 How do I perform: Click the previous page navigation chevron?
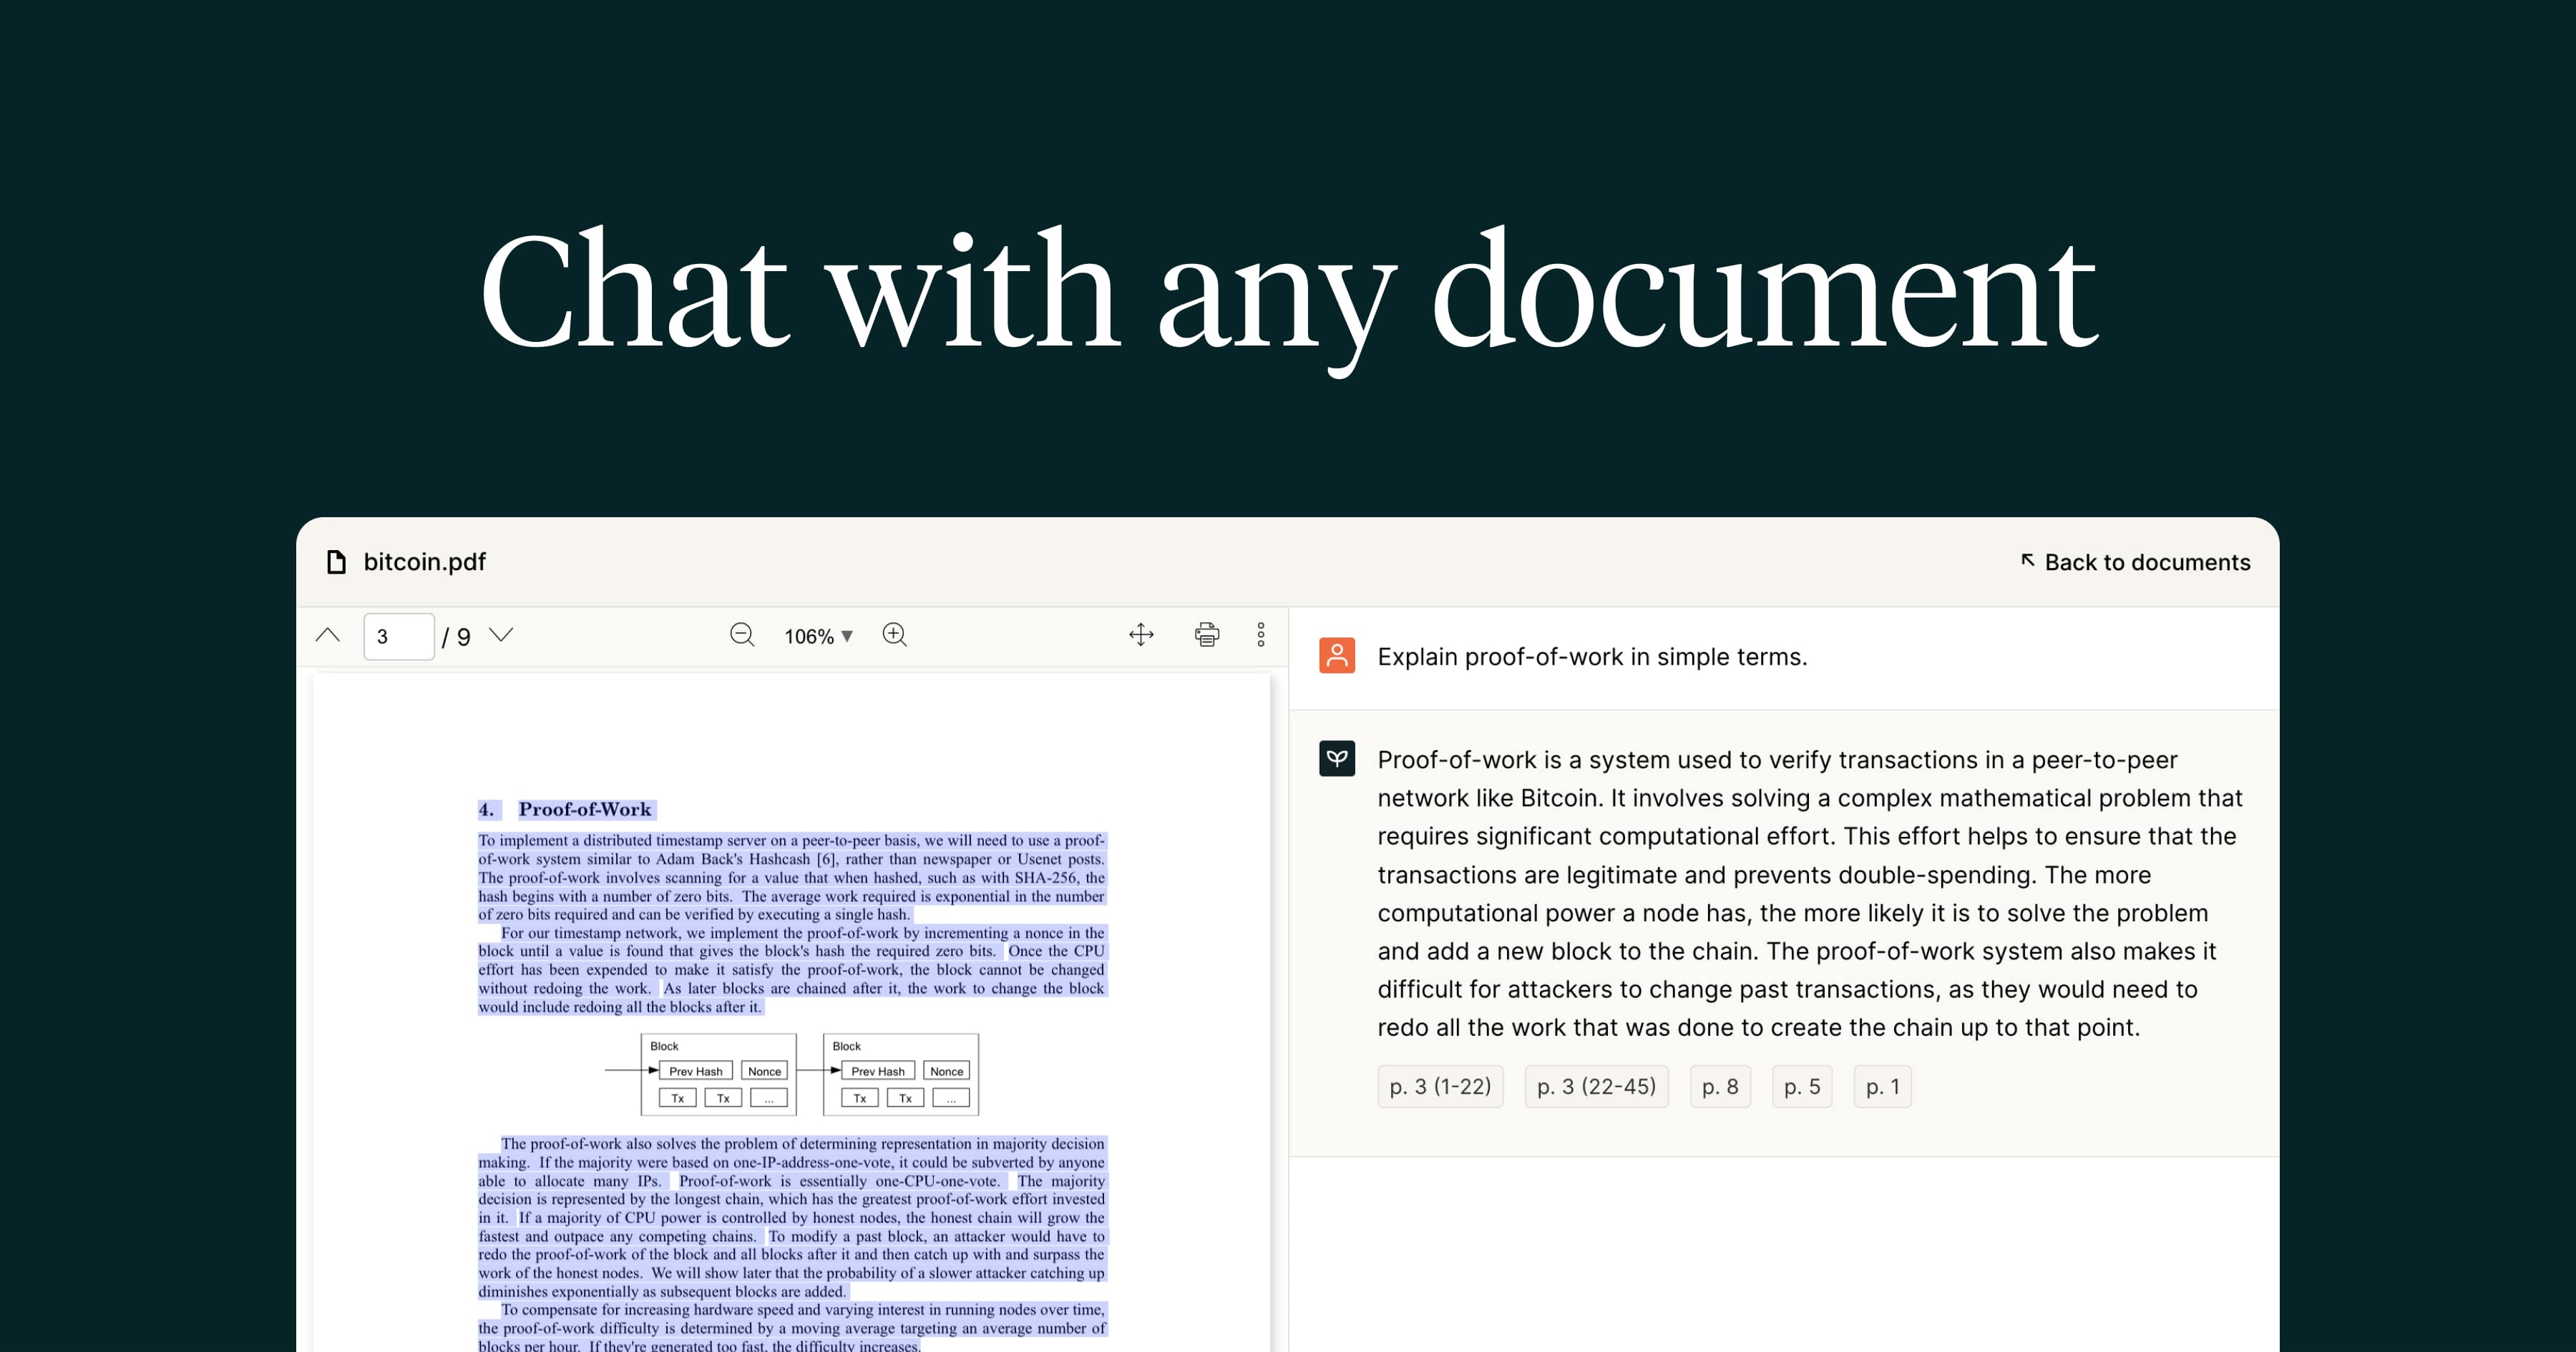331,635
